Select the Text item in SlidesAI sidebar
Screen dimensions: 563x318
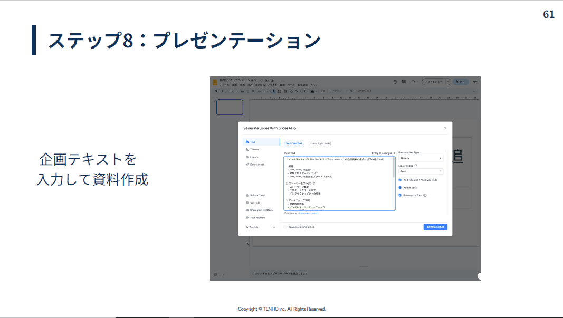[261, 142]
